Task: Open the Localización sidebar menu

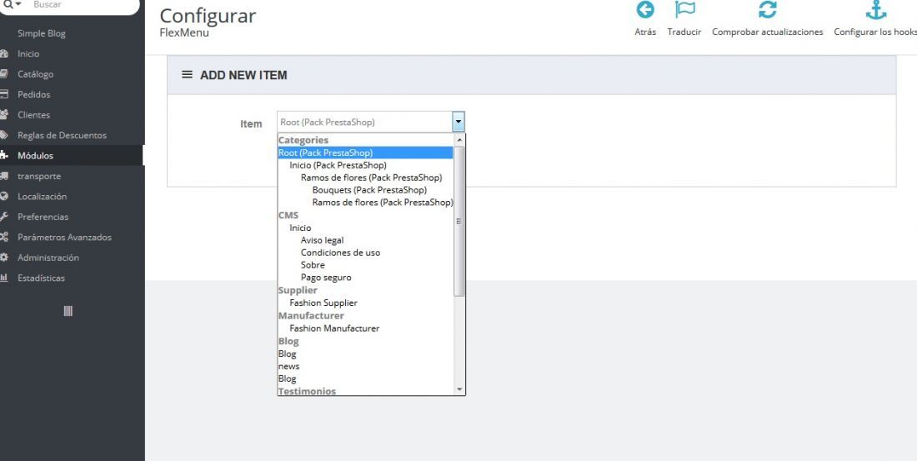Action: pos(43,197)
